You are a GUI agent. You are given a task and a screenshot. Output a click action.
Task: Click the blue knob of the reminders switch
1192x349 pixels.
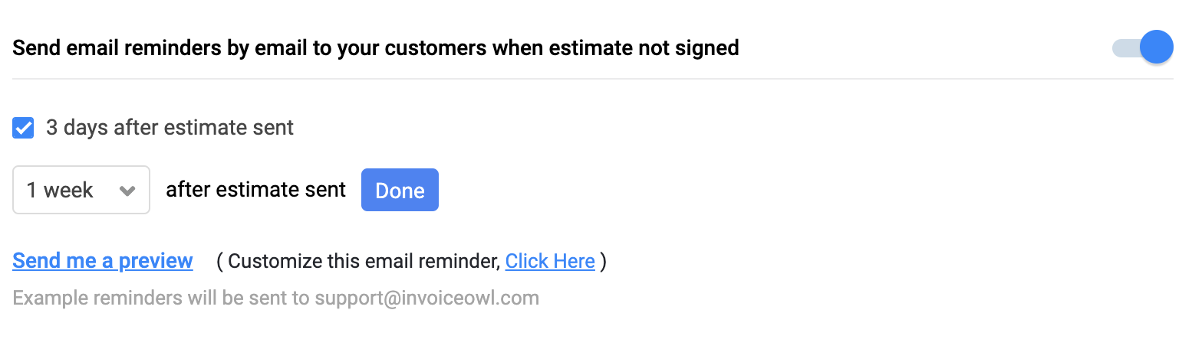click(1156, 48)
